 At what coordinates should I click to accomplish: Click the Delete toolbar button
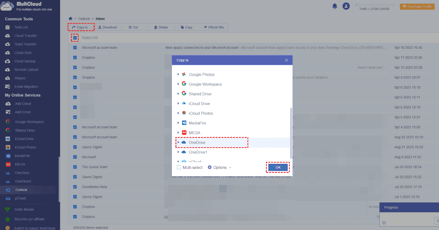pyautogui.click(x=161, y=27)
